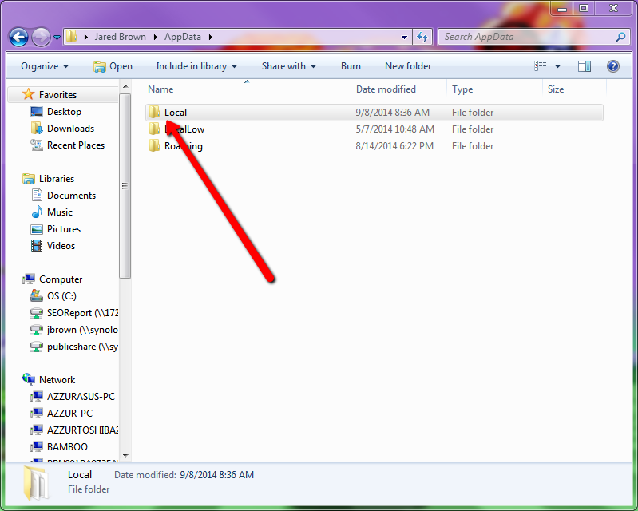Click the navigation pane scrollbar thumb
The image size is (638, 511).
[x=125, y=186]
